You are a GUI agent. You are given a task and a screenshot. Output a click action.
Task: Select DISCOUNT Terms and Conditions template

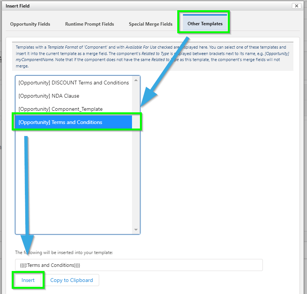pos(74,83)
